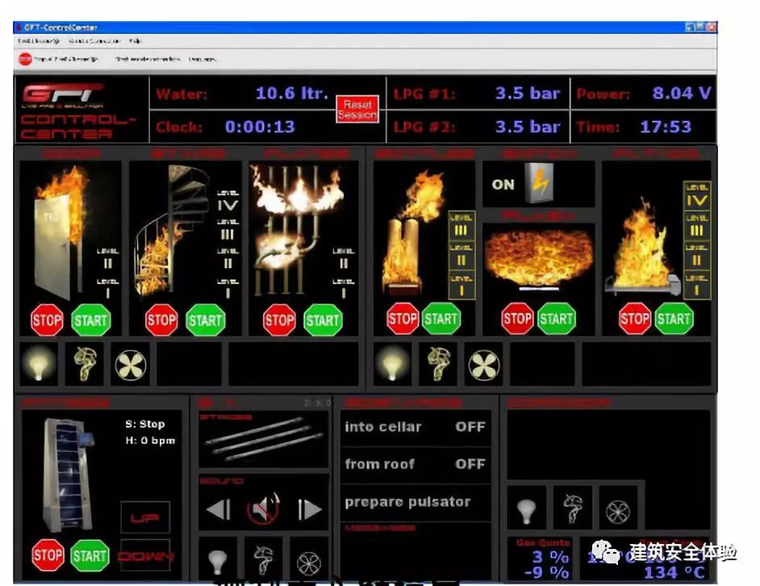
Task: Click the 'prepare pulsator' option
Action: 407,501
